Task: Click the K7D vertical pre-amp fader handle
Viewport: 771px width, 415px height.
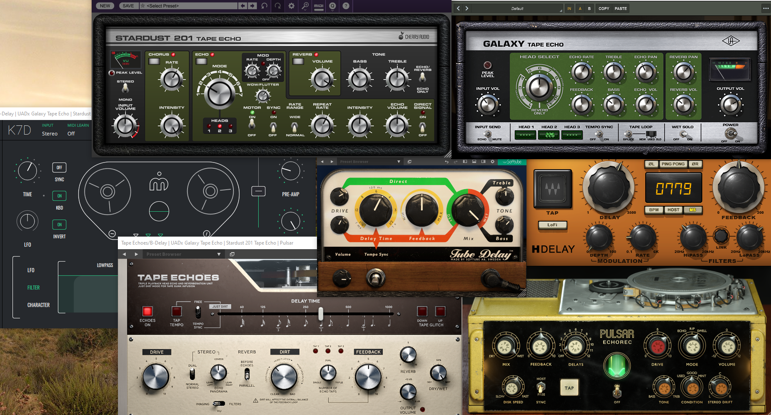Action: 258,191
